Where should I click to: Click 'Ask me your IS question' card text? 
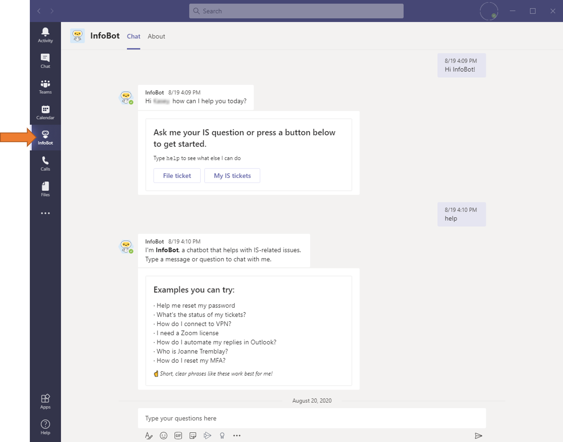[x=244, y=138]
